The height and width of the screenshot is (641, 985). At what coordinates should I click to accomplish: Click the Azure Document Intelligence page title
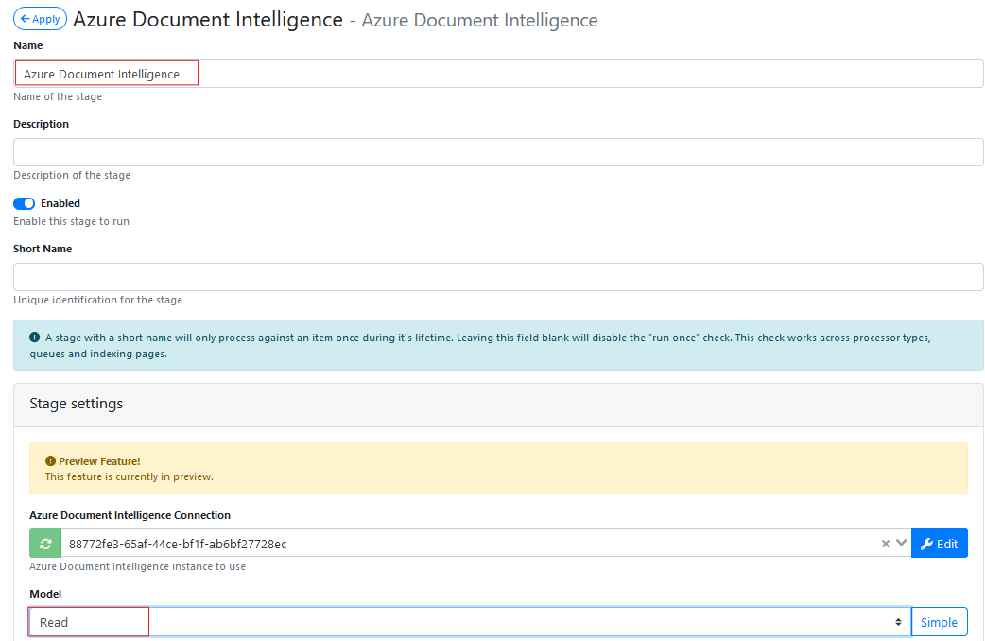coord(208,19)
